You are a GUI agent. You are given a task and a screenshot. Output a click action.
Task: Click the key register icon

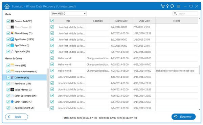[167, 6]
